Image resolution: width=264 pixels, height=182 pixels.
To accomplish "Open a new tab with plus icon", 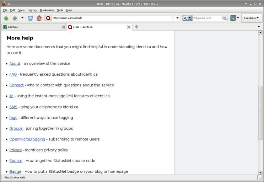I will [x=136, y=27].
